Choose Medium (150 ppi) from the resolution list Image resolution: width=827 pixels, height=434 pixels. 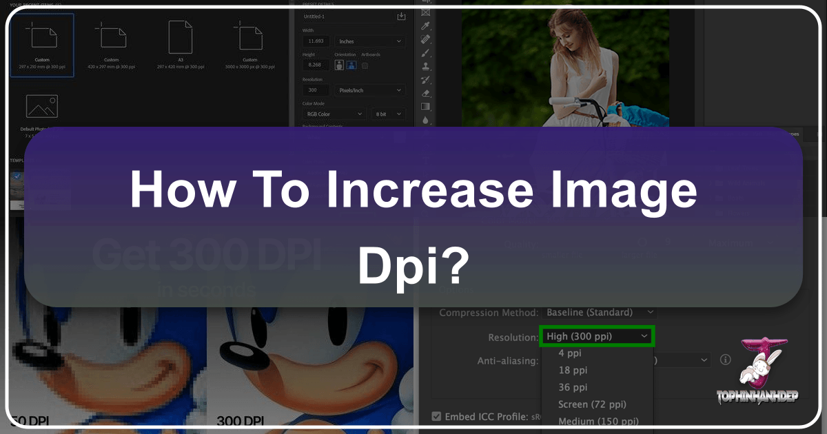(x=598, y=421)
